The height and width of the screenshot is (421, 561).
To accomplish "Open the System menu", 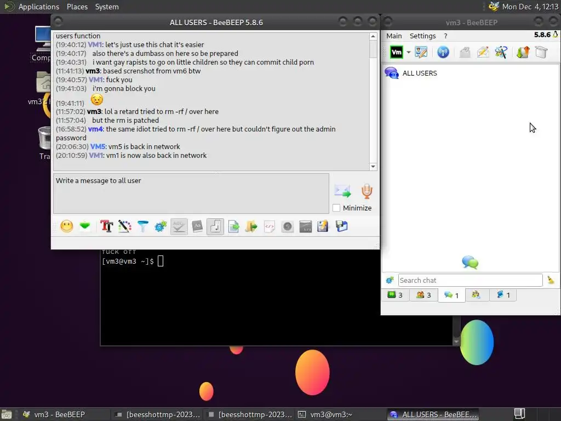I will click(107, 7).
